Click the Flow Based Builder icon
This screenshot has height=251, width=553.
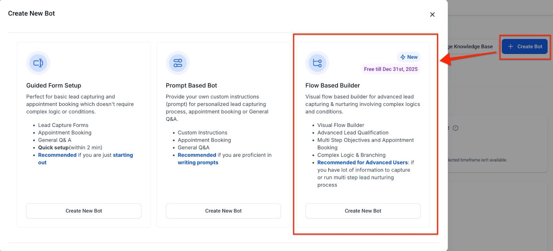click(x=317, y=63)
